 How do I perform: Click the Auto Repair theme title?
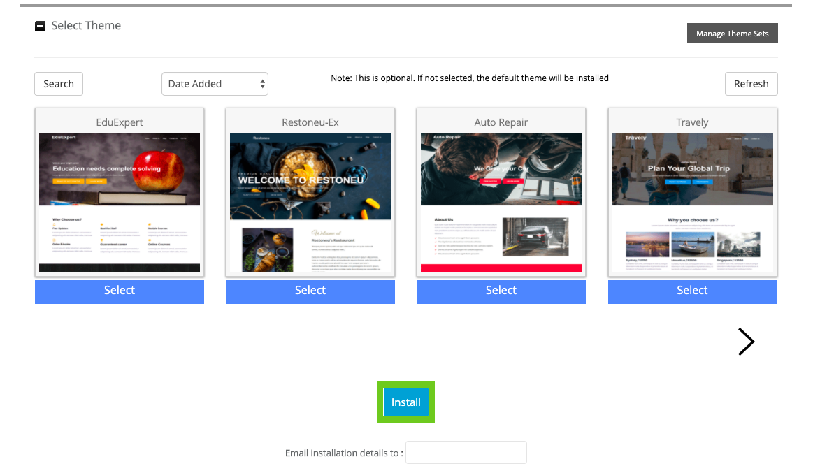point(501,122)
